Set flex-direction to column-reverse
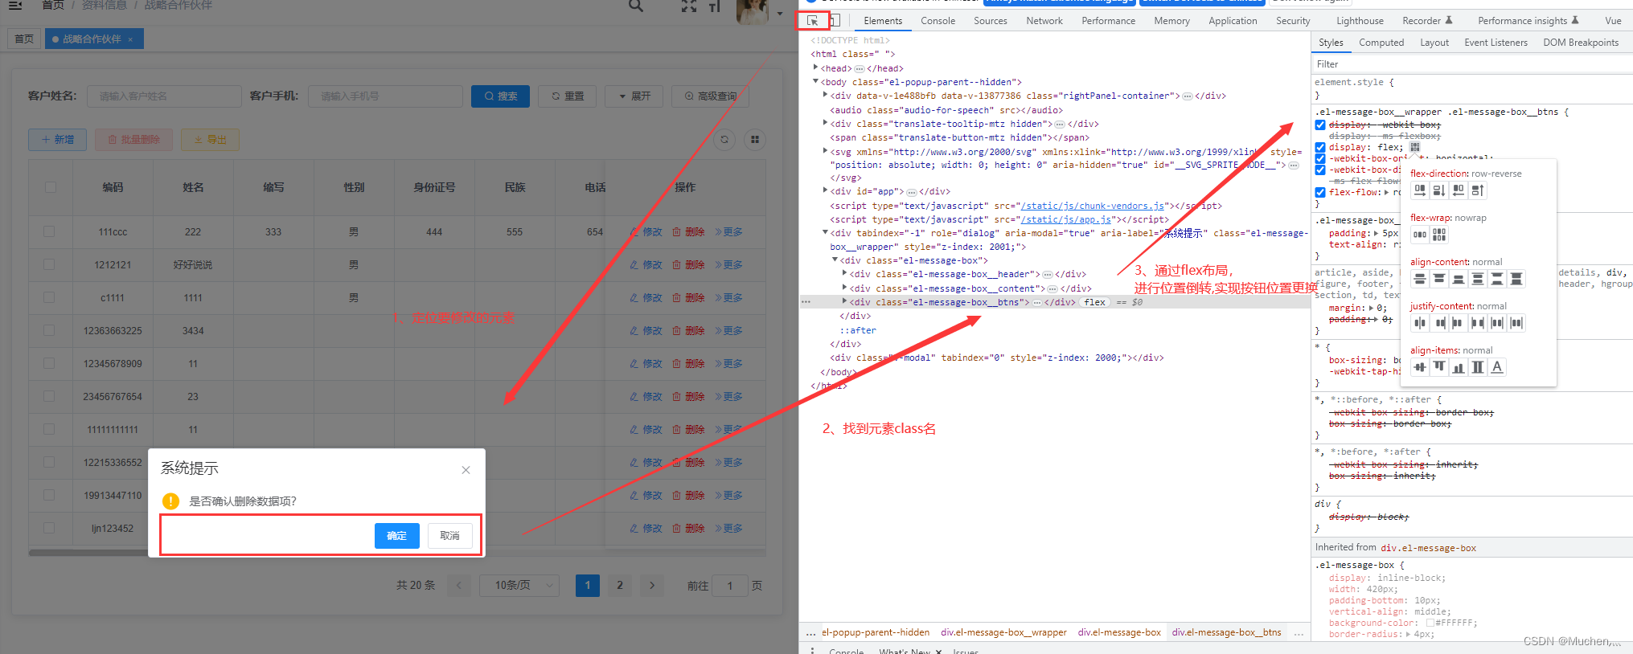This screenshot has height=654, width=1633. (x=1478, y=190)
